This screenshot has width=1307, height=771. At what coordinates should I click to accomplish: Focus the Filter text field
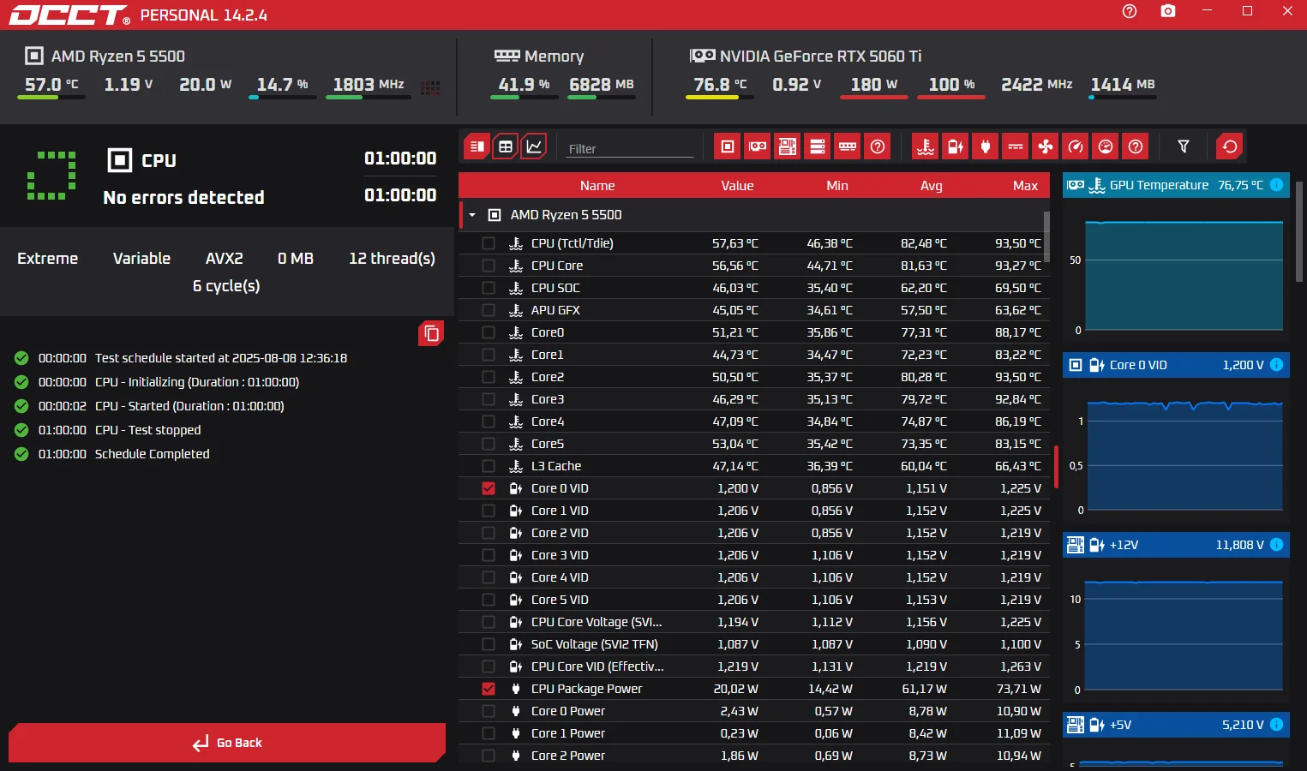pyautogui.click(x=630, y=148)
